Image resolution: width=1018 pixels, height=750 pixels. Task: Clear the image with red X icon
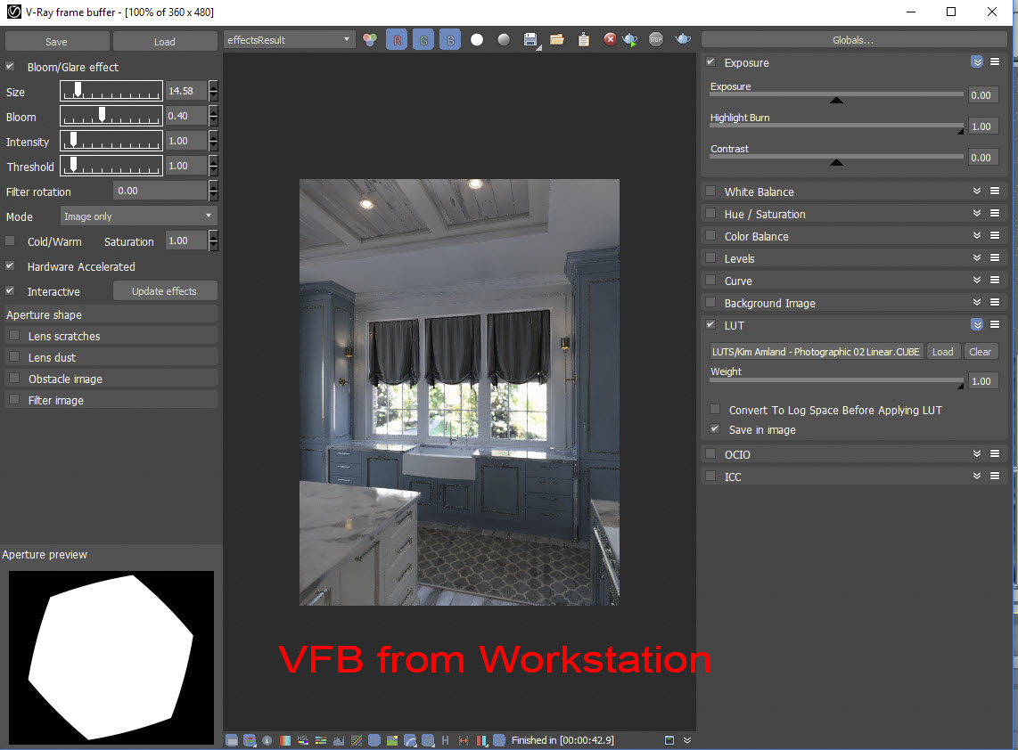click(610, 40)
